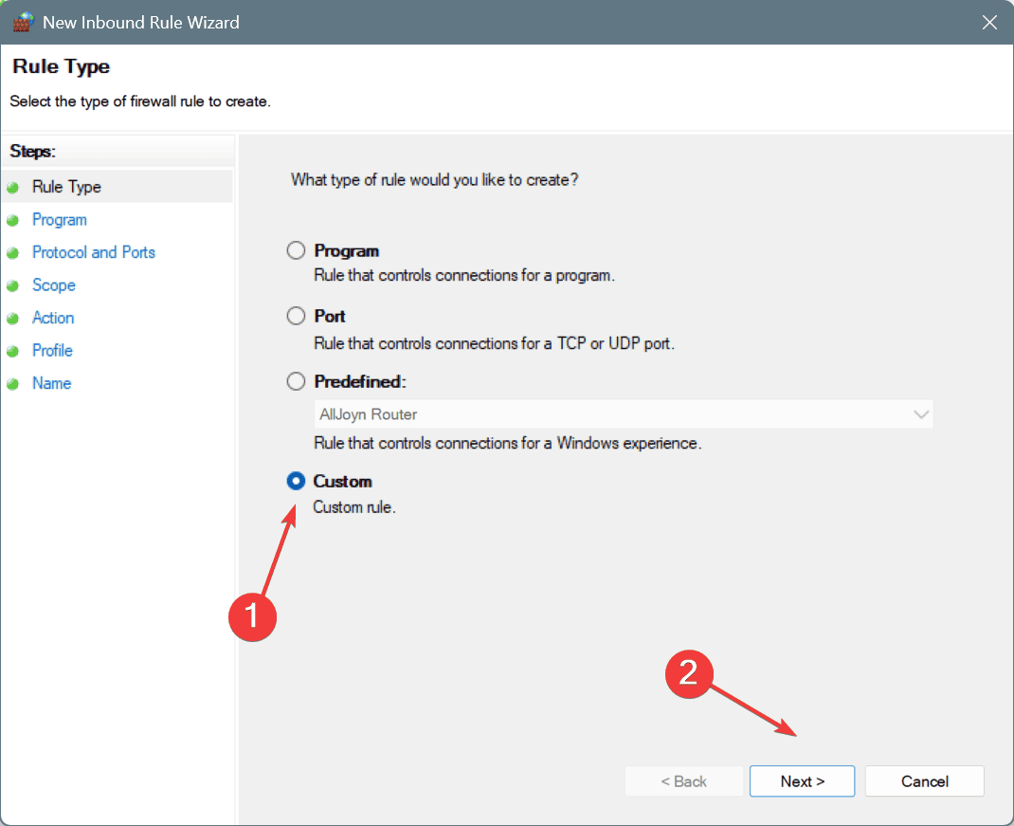Click the 'Custom rule.' description text

[x=354, y=506]
